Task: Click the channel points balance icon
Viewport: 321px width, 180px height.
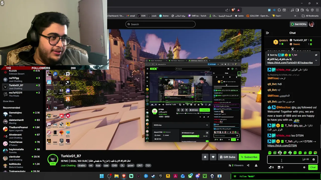Action: tap(270, 167)
